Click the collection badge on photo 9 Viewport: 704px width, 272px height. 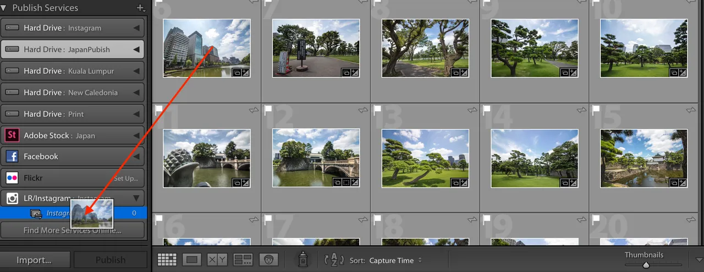[x=565, y=72]
